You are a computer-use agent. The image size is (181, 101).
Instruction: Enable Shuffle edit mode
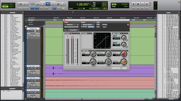pos(5,4)
